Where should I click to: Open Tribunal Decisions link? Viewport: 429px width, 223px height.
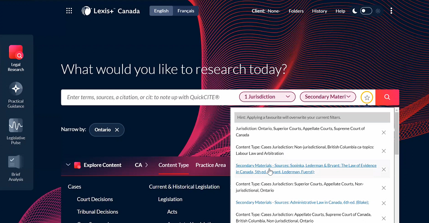tap(97, 212)
